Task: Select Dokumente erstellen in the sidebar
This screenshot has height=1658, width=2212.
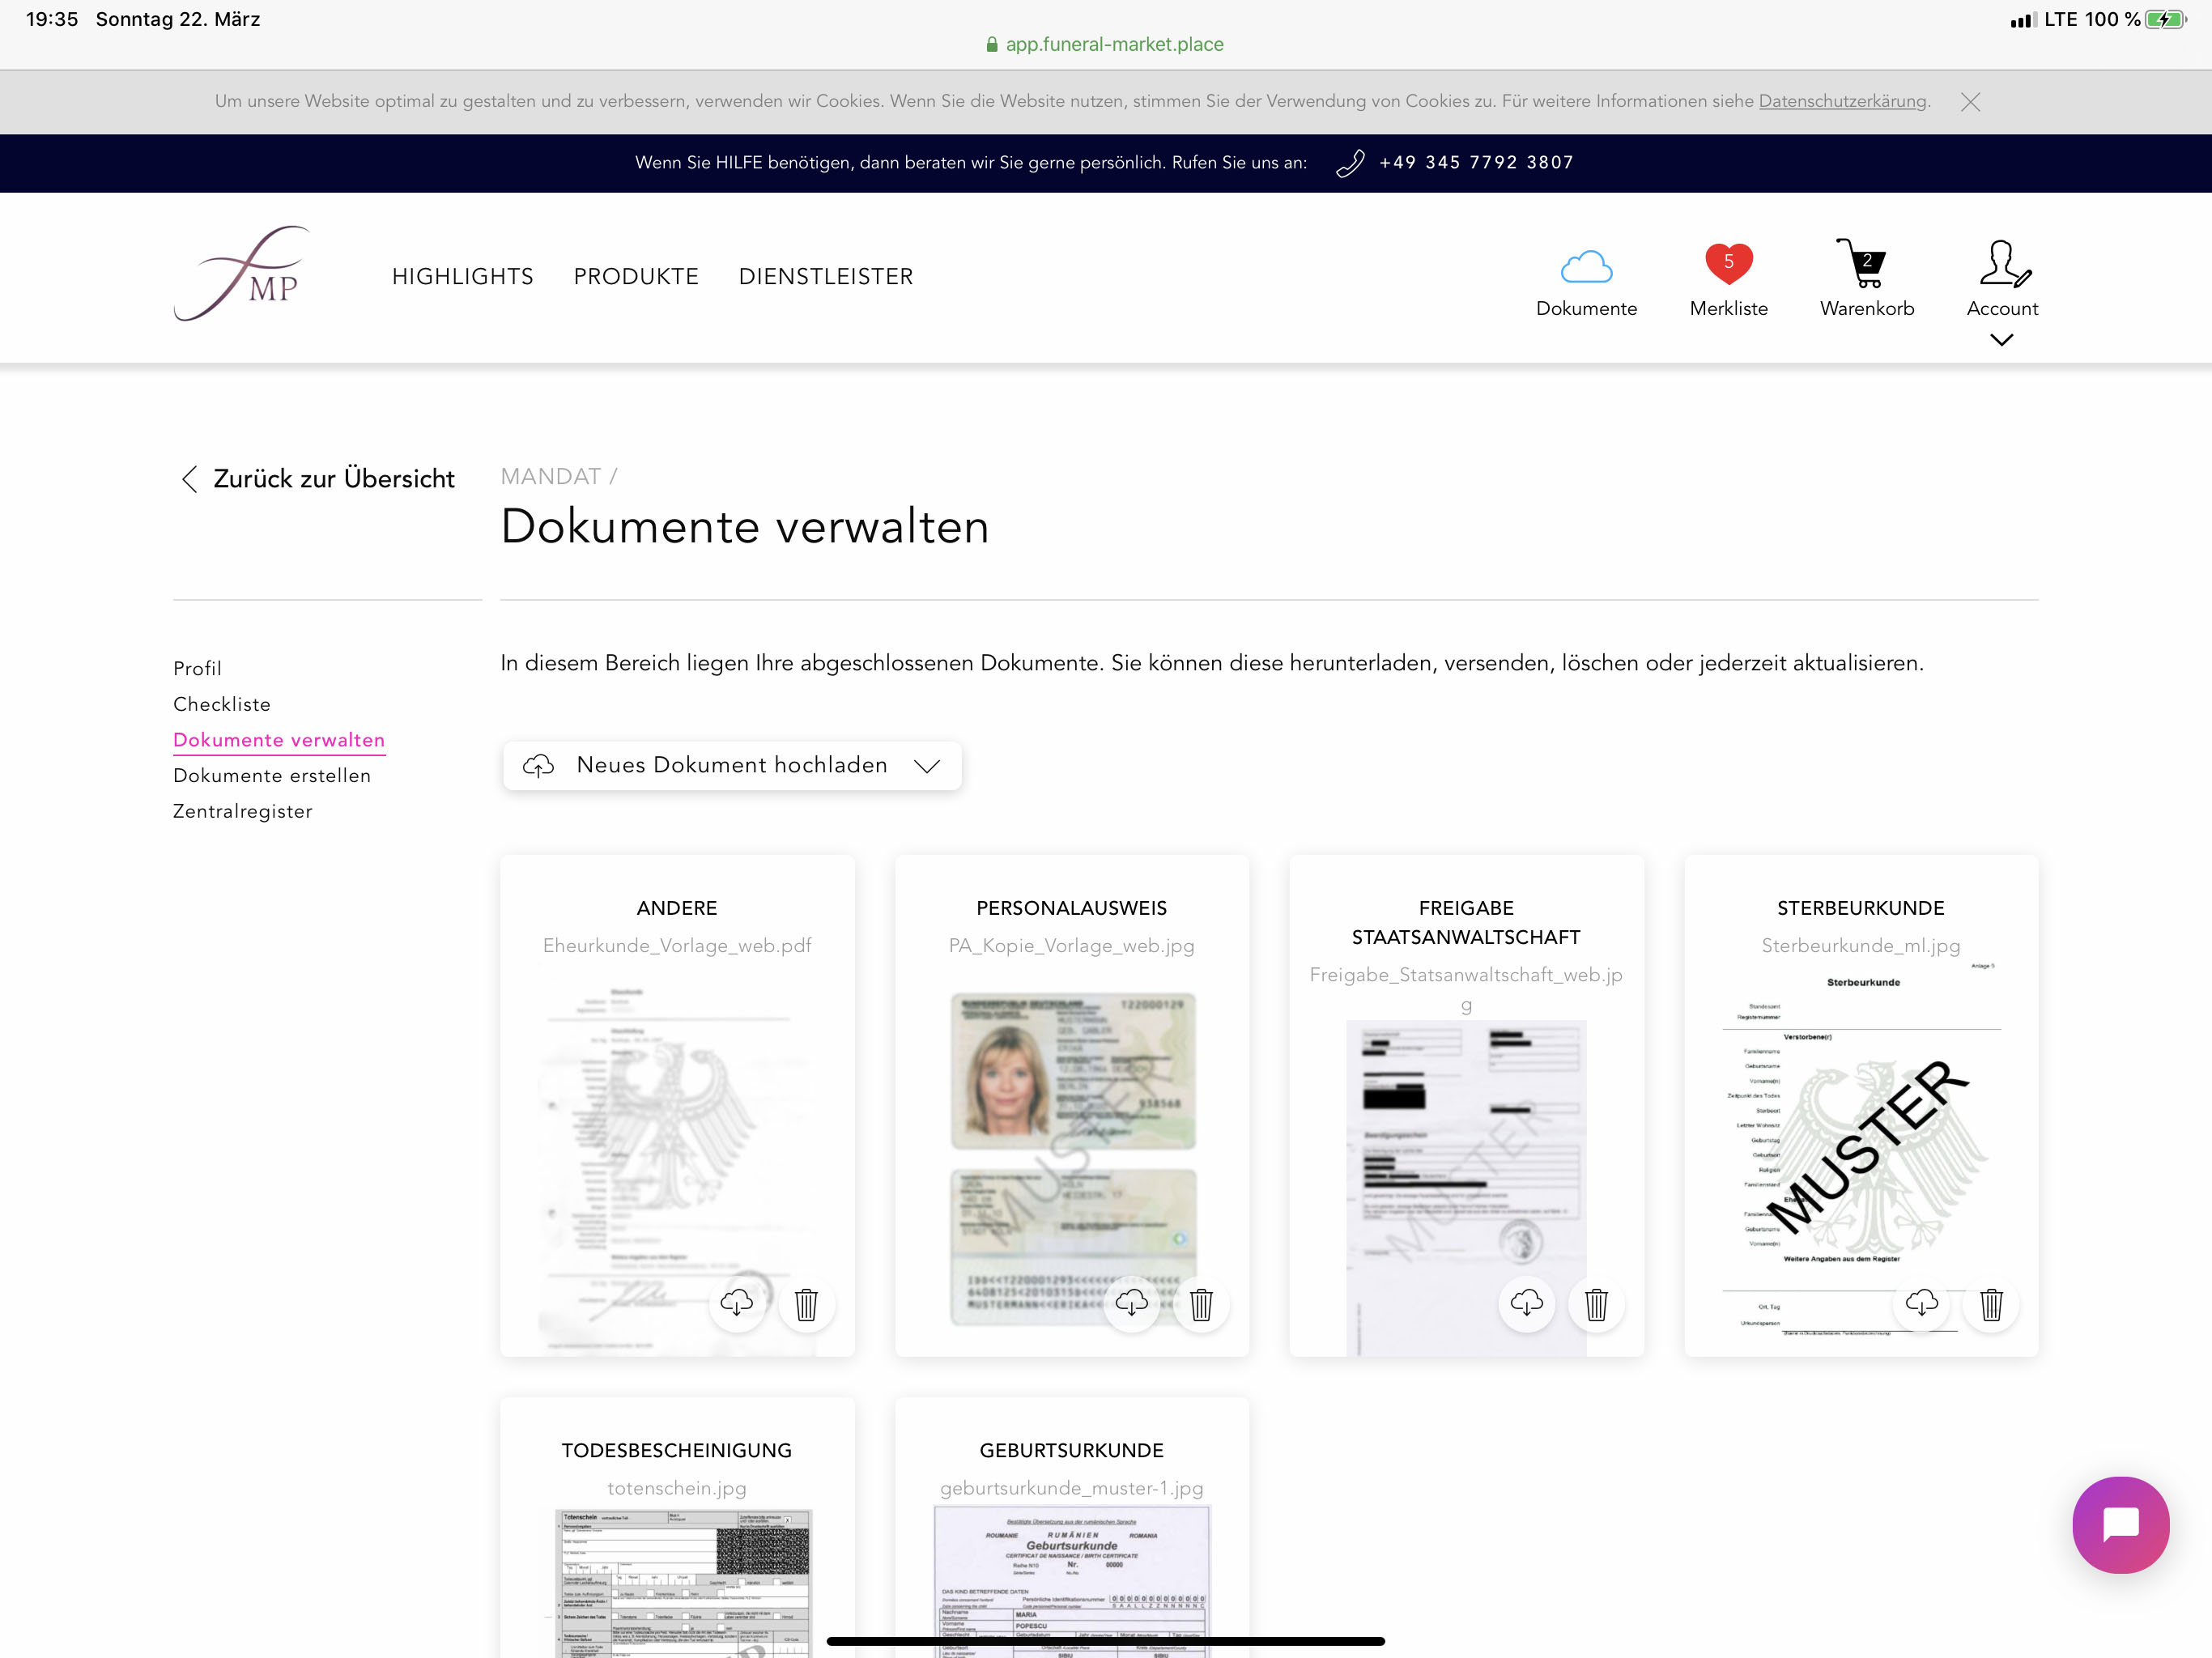Action: point(272,775)
